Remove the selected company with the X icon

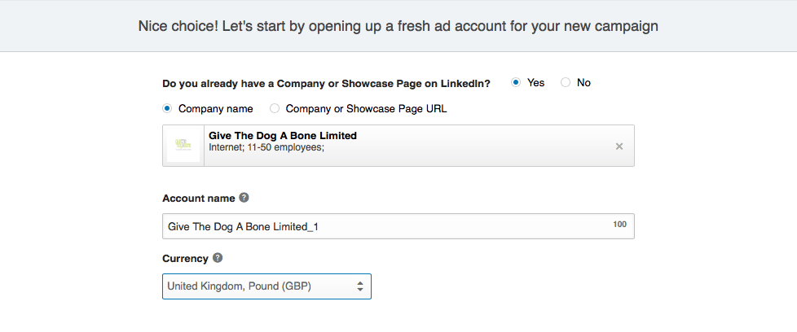619,146
